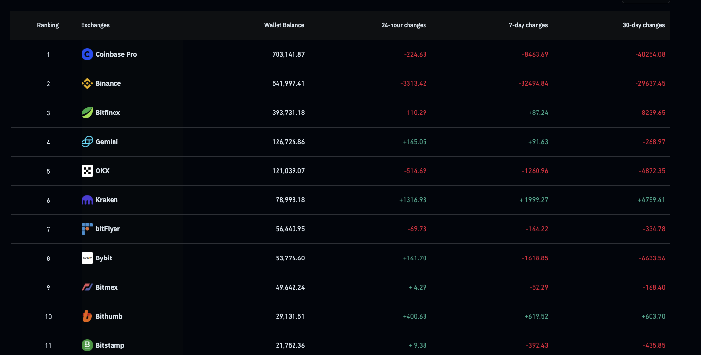This screenshot has height=355, width=701.
Task: Open Gemini by clicking its logo
Action: [86, 142]
